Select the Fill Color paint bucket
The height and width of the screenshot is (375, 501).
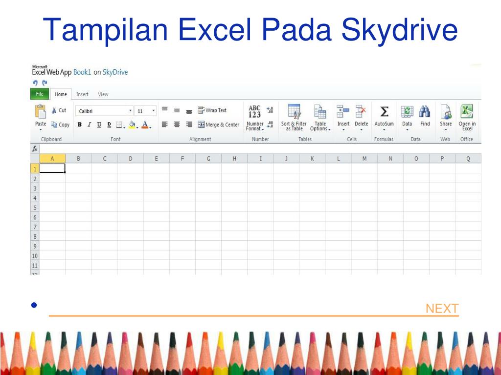coord(133,125)
